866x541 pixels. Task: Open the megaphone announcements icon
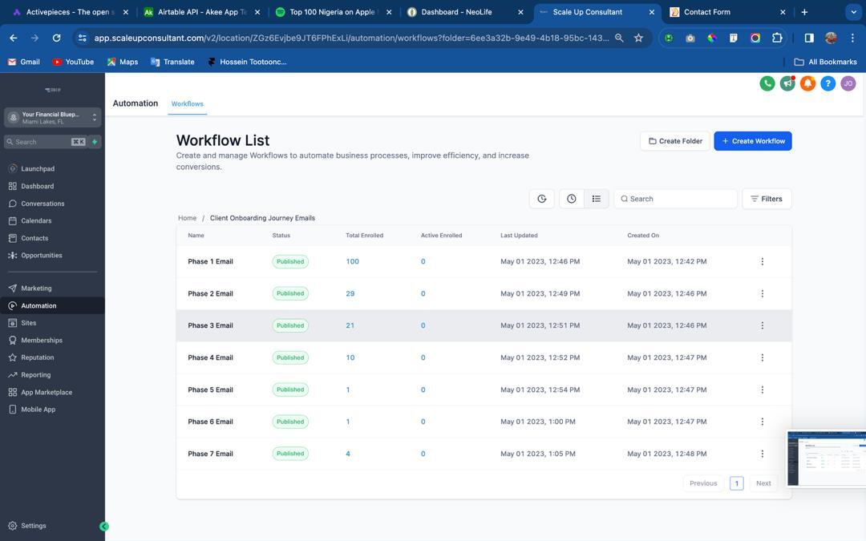pyautogui.click(x=787, y=83)
